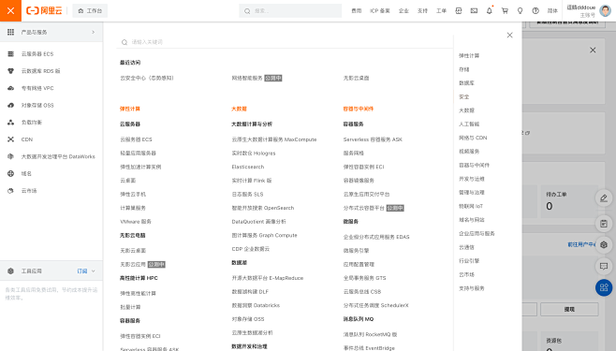Open the shopping cart
The height and width of the screenshot is (351, 616).
(x=505, y=11)
